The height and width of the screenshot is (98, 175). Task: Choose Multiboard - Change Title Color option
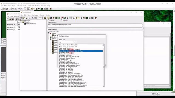click(x=81, y=62)
